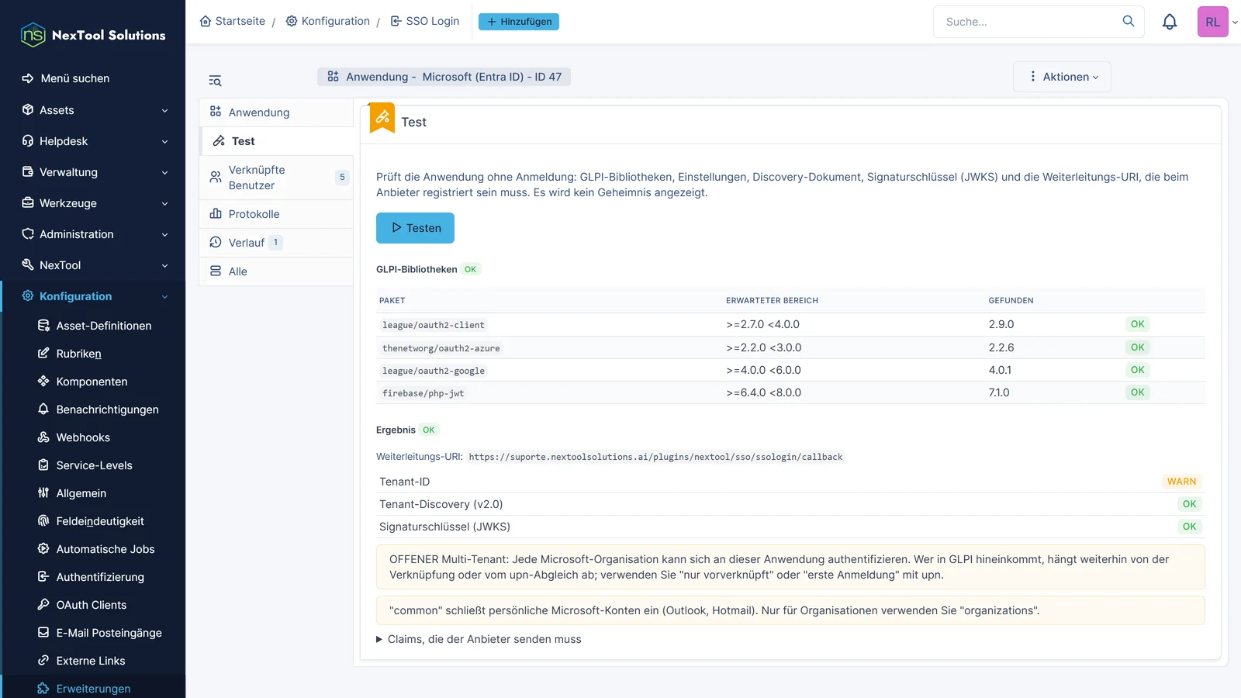Open the Protokolle tab
This screenshot has height=698, width=1241.
tap(276, 214)
